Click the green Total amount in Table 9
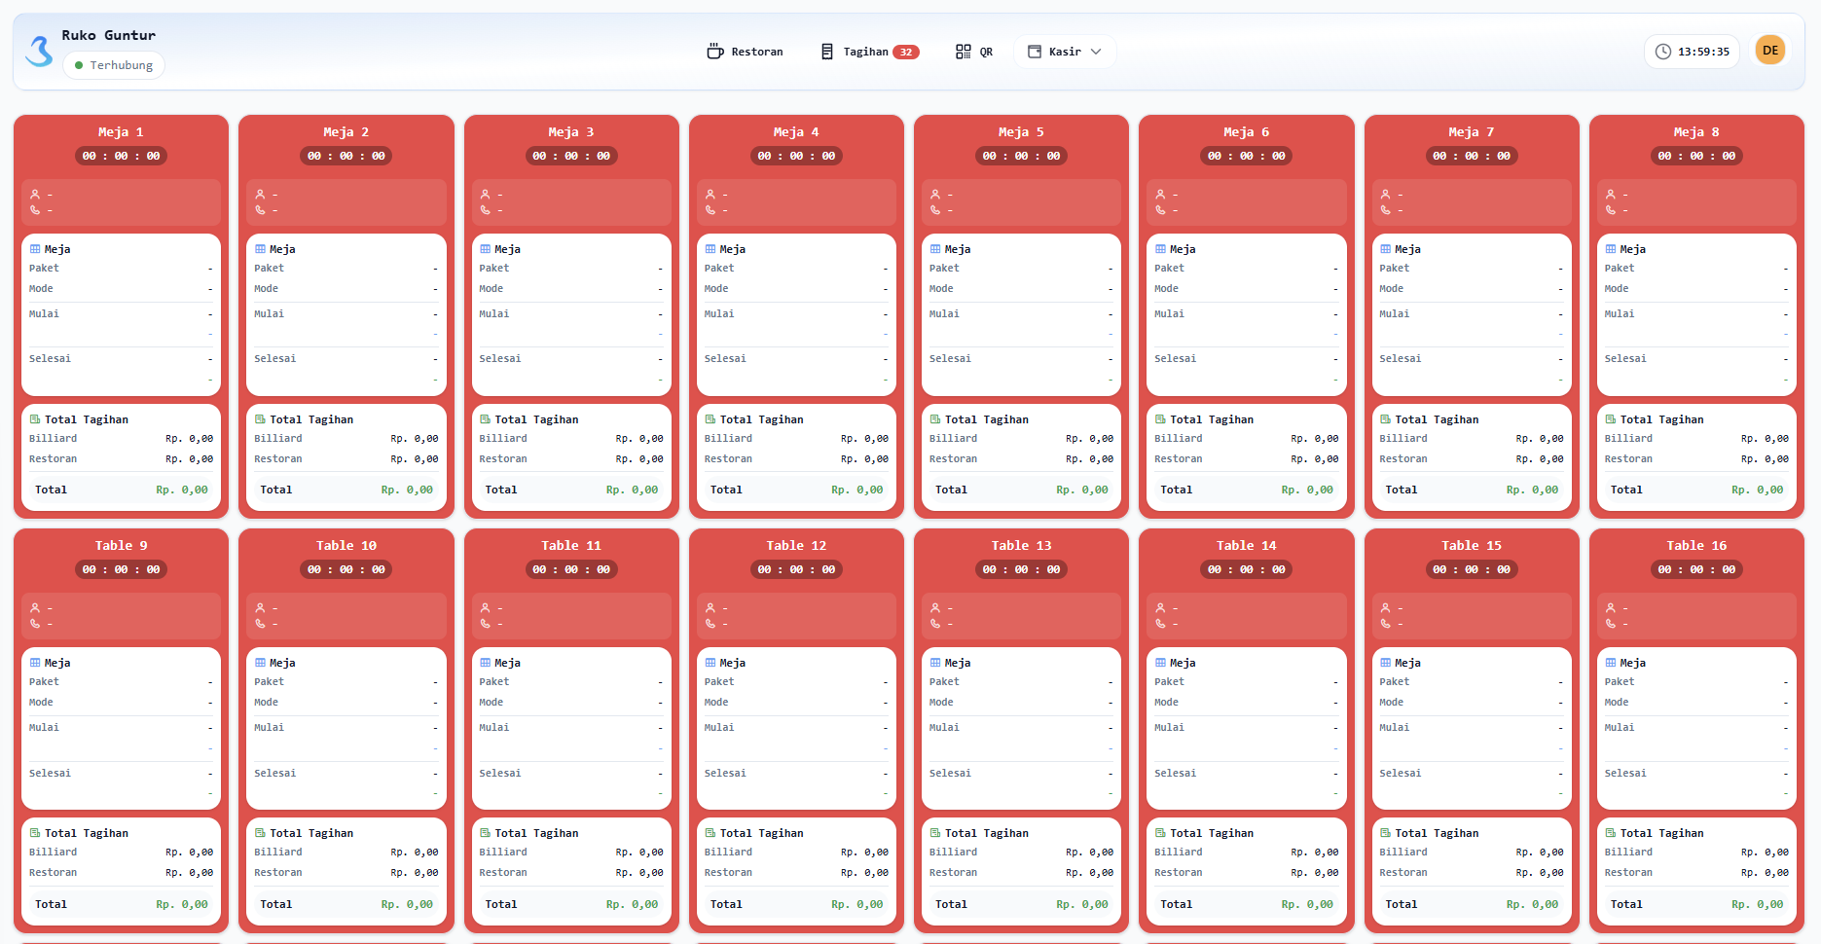Screen dimensions: 1821x944 click(182, 904)
